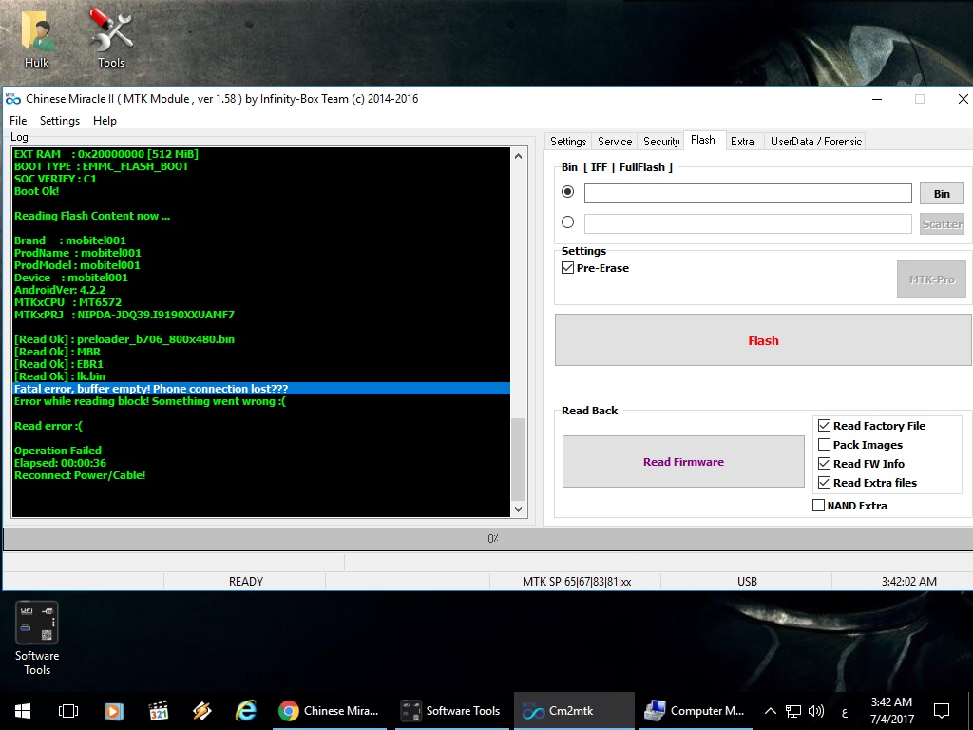Screen dimensions: 973x730
Task: Open the Help menu
Action: pyautogui.click(x=105, y=121)
